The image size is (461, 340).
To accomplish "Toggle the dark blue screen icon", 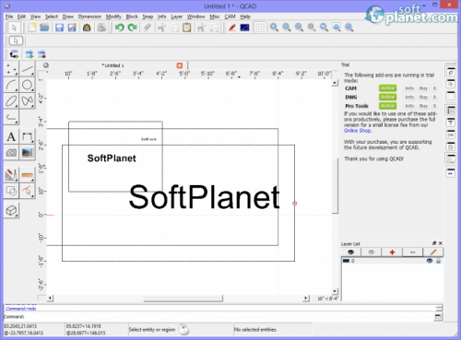I will click(244, 28).
